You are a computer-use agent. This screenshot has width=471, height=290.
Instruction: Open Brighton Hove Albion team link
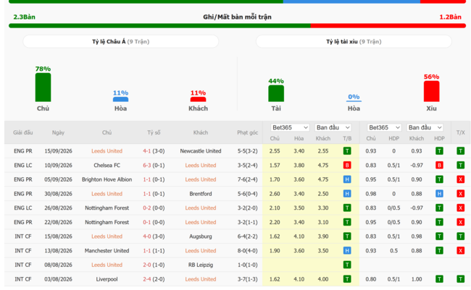click(107, 179)
